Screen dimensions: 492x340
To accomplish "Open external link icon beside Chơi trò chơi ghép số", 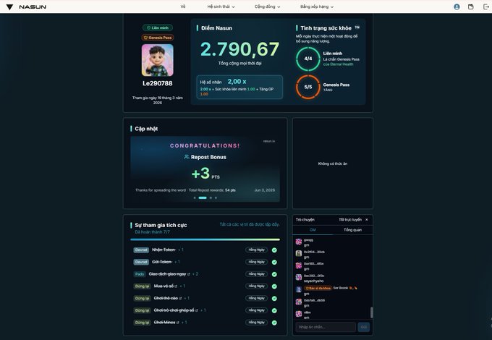I will pos(197,310).
